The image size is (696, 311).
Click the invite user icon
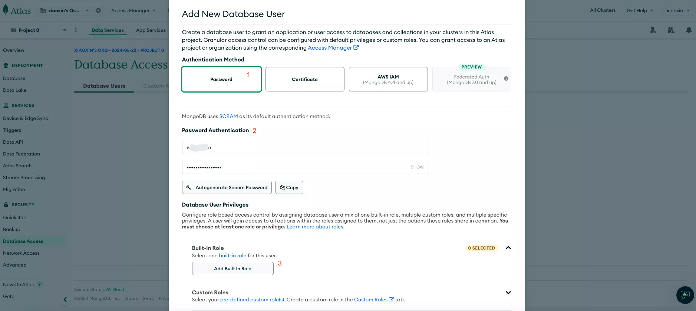(x=653, y=30)
